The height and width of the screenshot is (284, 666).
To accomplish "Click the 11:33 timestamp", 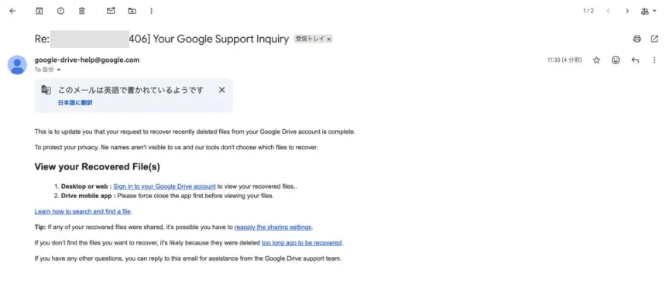I will coord(565,60).
